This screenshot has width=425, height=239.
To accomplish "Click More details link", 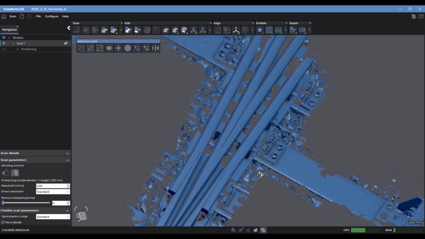I will [13, 222].
